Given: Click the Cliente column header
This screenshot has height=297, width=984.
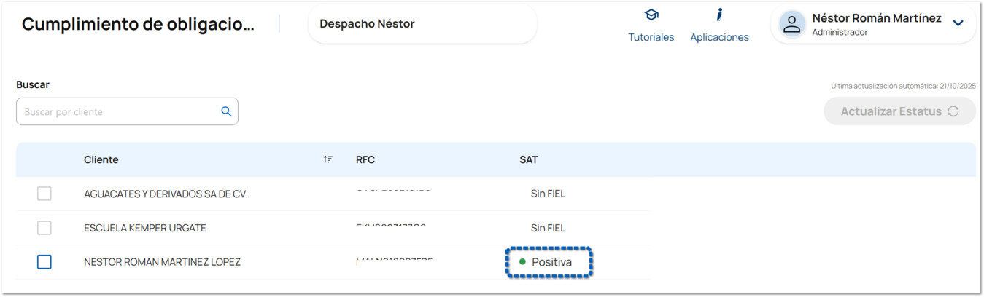Looking at the screenshot, I should (101, 159).
